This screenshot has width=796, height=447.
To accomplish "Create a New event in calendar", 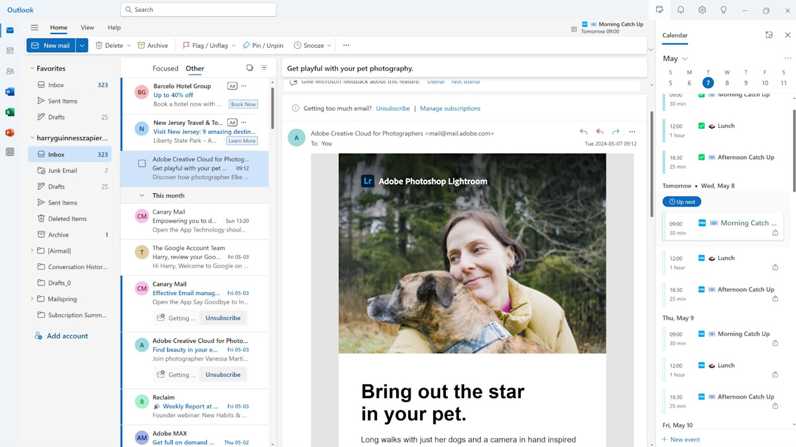I will coord(681,440).
